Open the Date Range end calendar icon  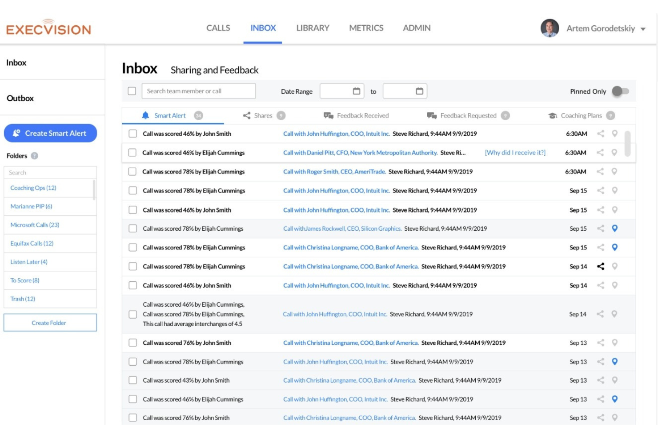tap(419, 91)
